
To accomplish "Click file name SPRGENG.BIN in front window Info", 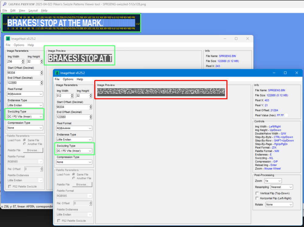I will tap(276, 90).
